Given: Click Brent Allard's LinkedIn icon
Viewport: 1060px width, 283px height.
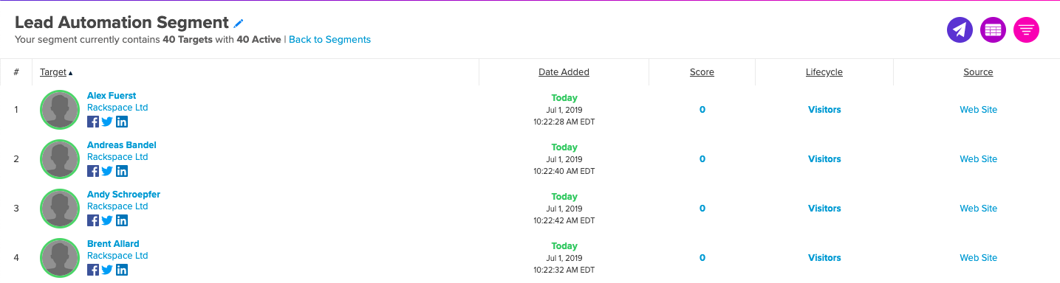Looking at the screenshot, I should (122, 270).
